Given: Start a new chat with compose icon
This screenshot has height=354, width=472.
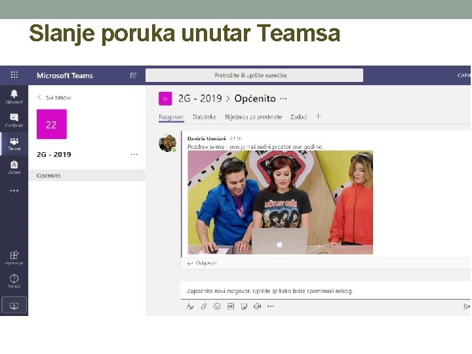Looking at the screenshot, I should pyautogui.click(x=133, y=75).
